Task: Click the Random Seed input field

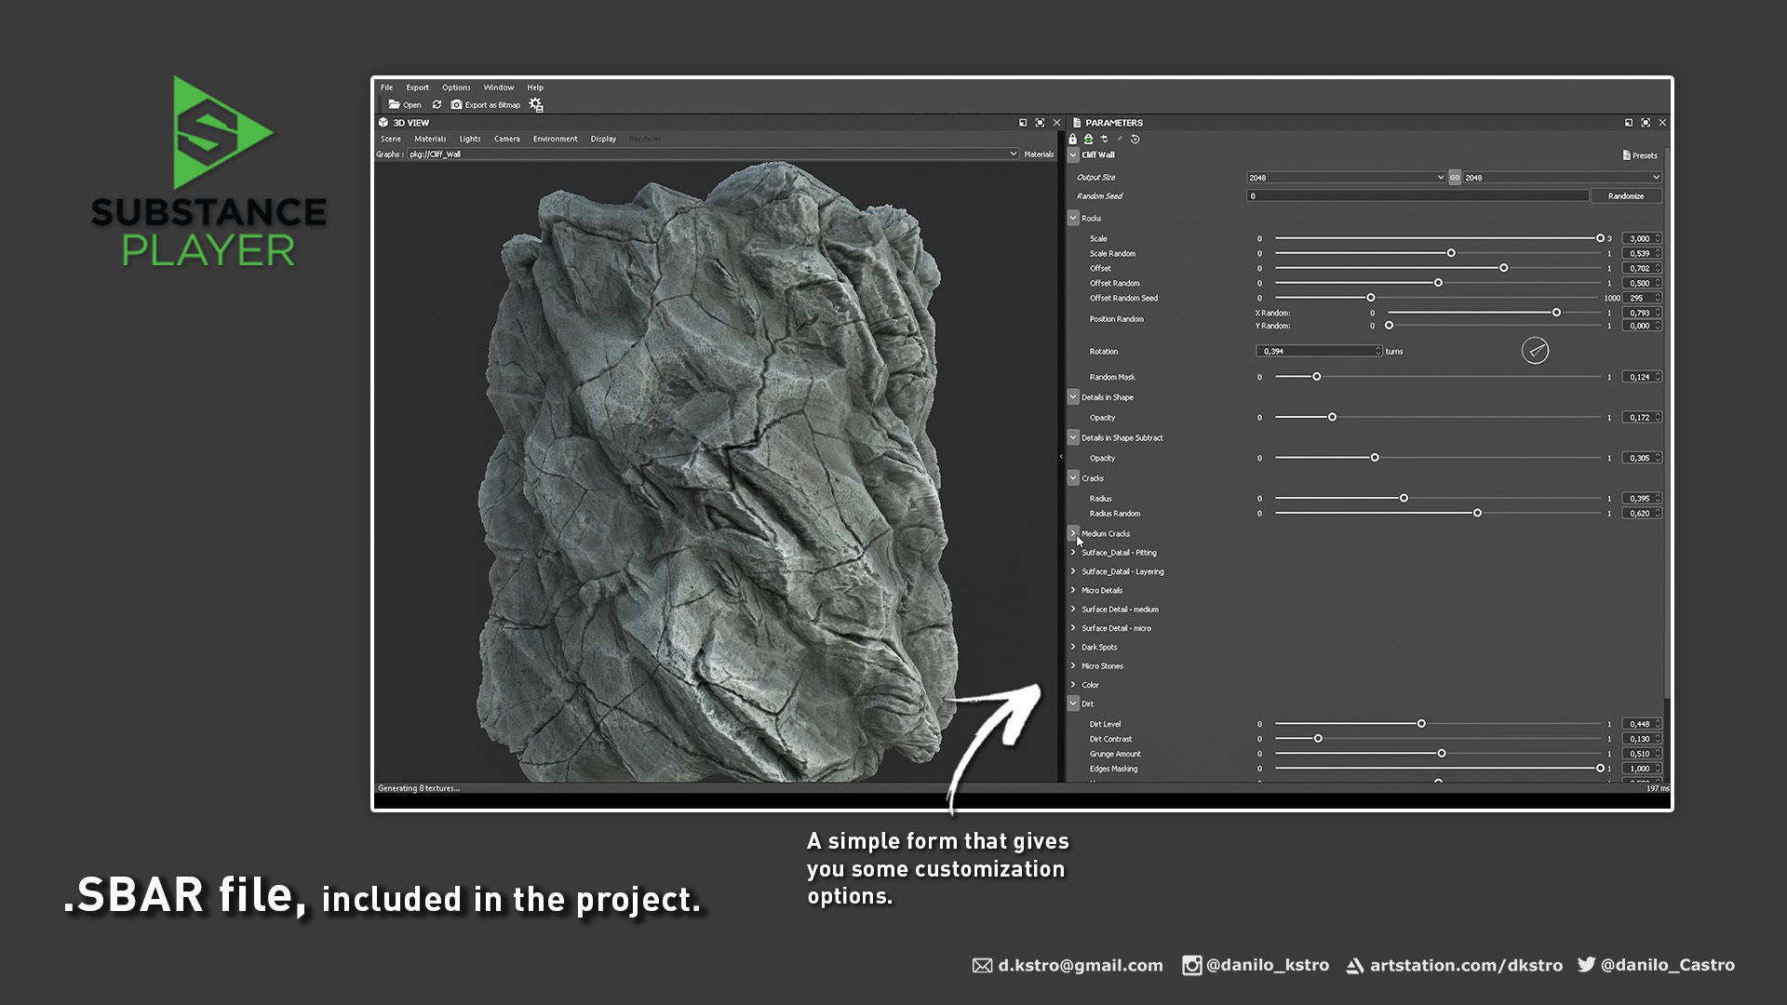Action: pyautogui.click(x=1418, y=196)
